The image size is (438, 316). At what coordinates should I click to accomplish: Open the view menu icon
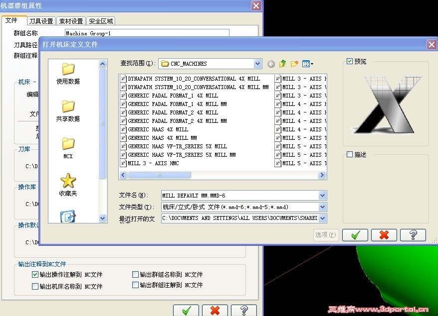coord(308,64)
